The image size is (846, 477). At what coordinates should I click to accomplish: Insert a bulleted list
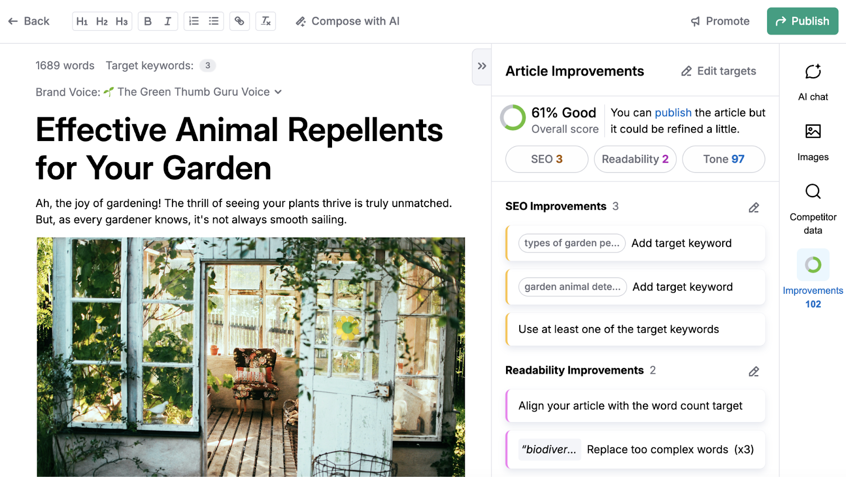point(214,21)
